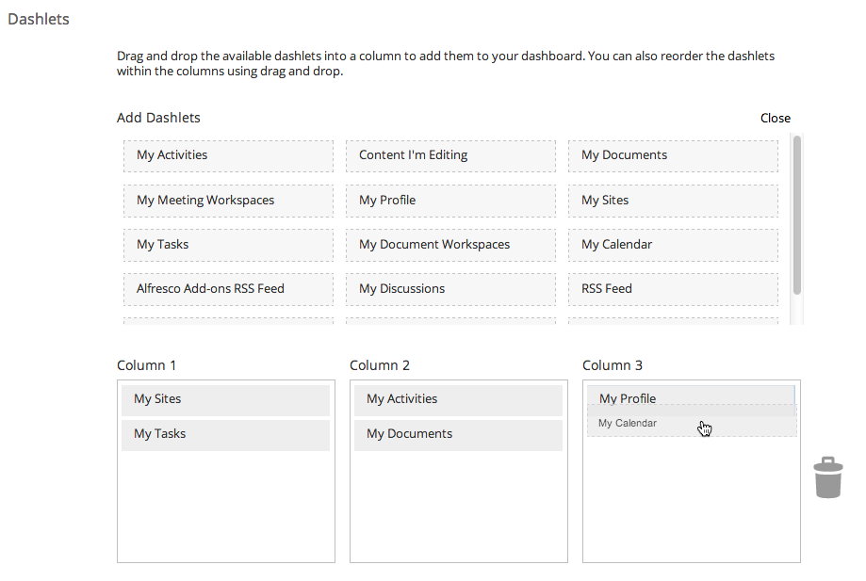Select the My Meeting Workspaces dashlet
Viewport: 866px width, 581px height.
[227, 201]
